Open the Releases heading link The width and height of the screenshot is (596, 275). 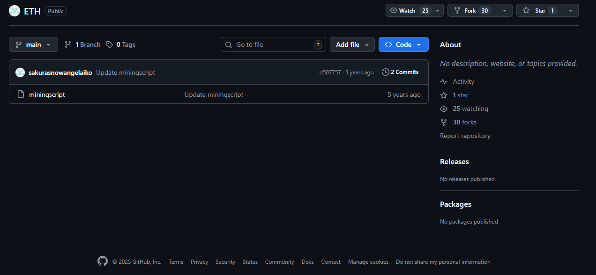[454, 161]
